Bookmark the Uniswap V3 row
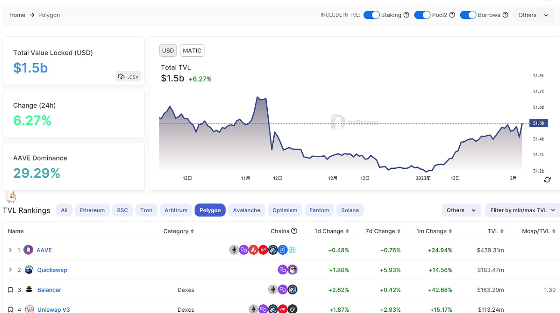Image resolution: width=560 pixels, height=313 pixels. [x=10, y=309]
